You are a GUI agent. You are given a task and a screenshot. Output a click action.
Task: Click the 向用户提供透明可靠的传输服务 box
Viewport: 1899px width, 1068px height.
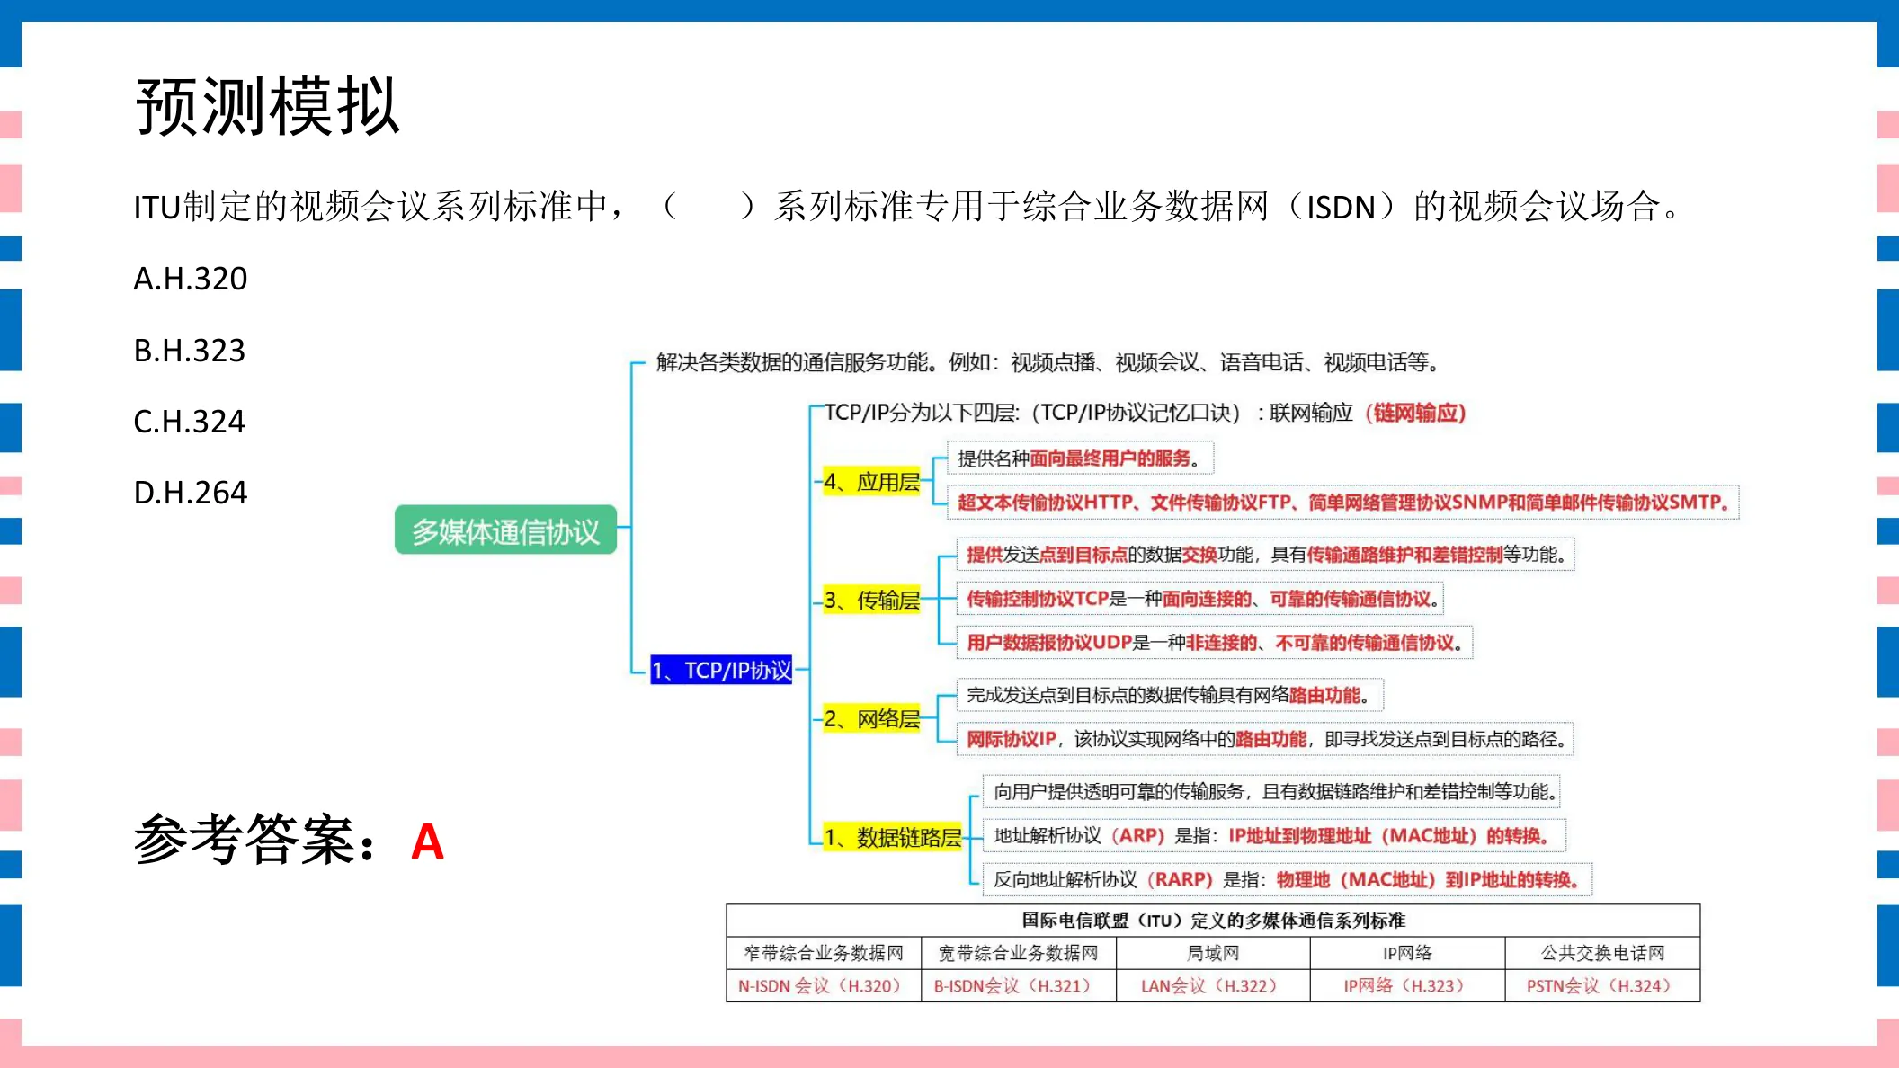click(x=1271, y=791)
